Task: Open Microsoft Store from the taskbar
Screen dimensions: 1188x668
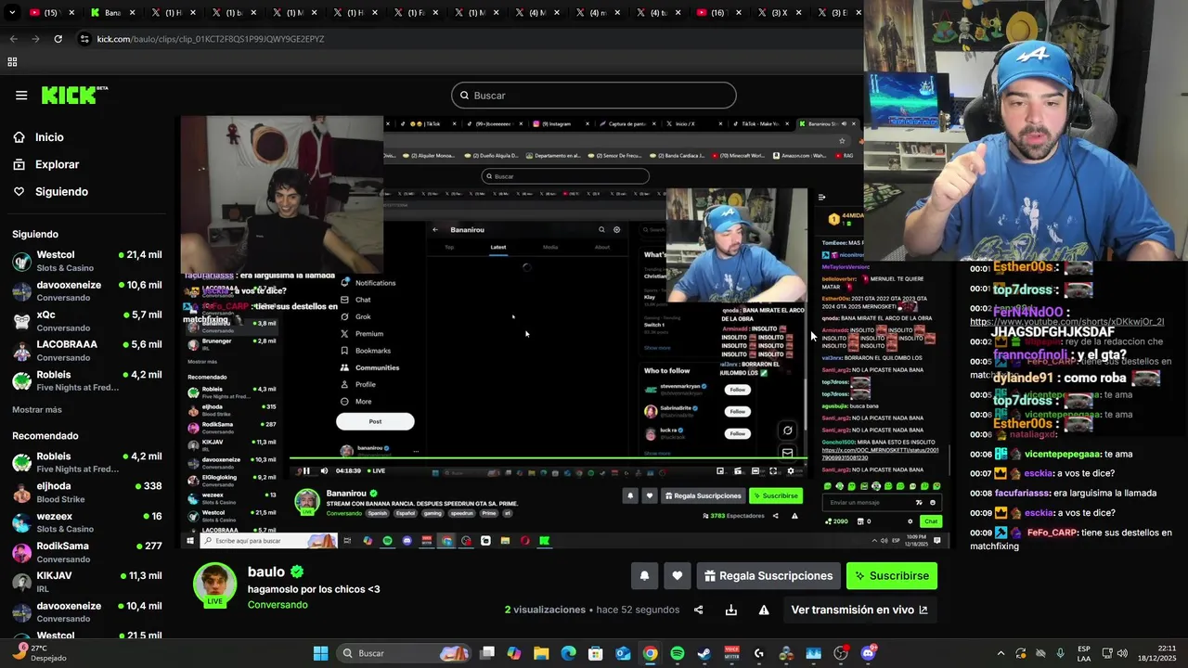Action: [596, 653]
